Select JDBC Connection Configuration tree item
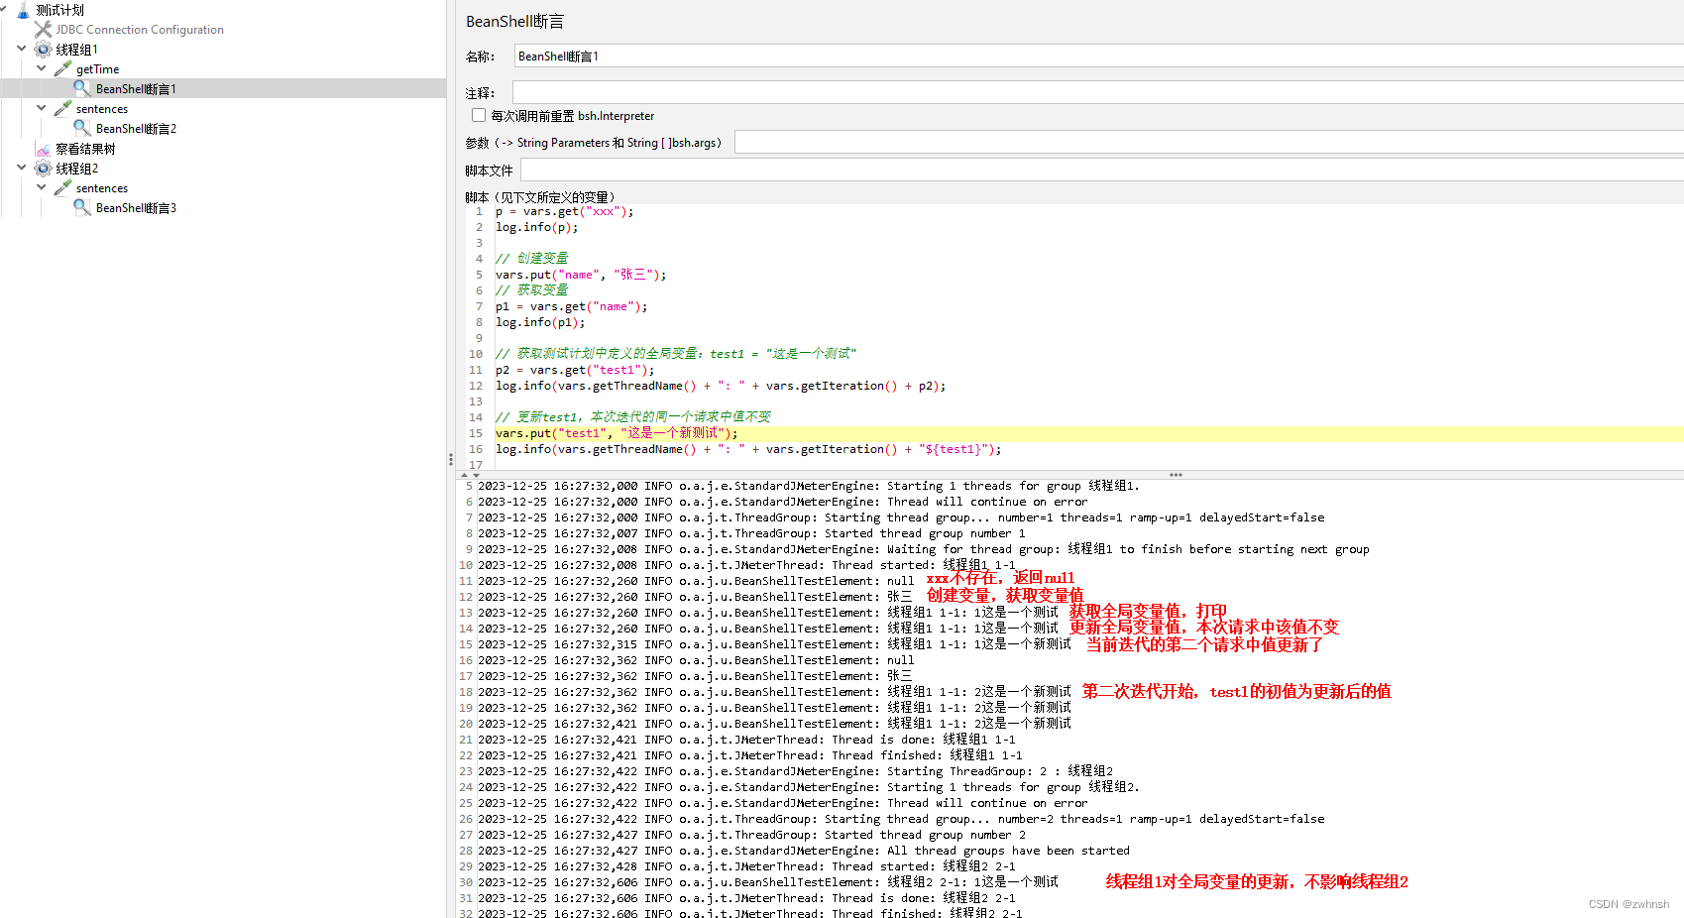 (140, 30)
